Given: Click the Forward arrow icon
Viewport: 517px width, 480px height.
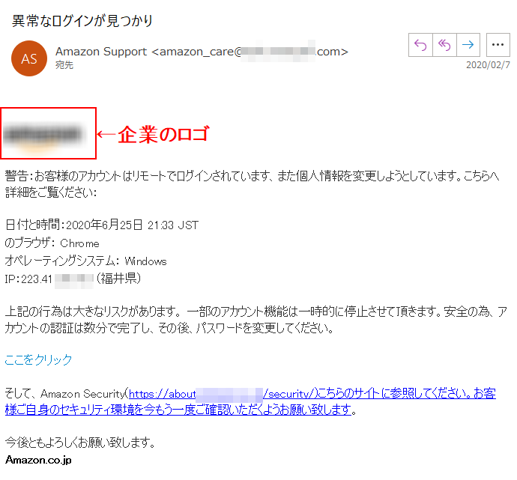Looking at the screenshot, I should (x=468, y=45).
